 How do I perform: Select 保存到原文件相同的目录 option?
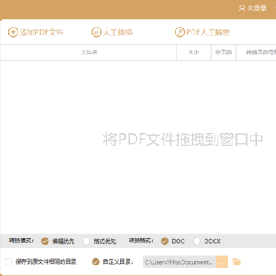(8, 261)
